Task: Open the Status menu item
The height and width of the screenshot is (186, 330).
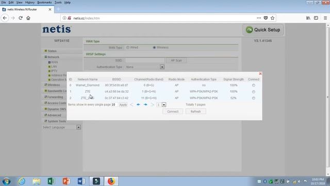Action: coord(52,51)
